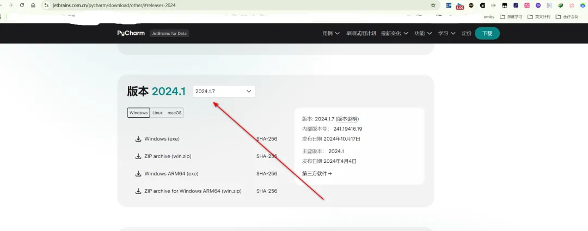Open the 2024.1.7 version dropdown

[x=224, y=91]
